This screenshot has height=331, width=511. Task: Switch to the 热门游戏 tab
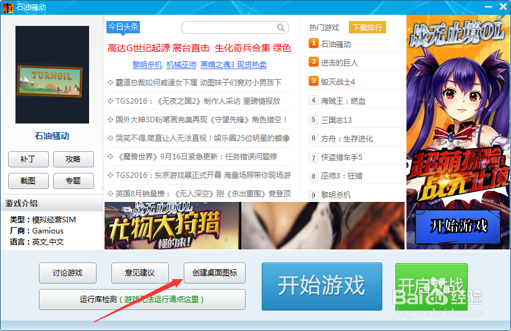click(x=324, y=28)
